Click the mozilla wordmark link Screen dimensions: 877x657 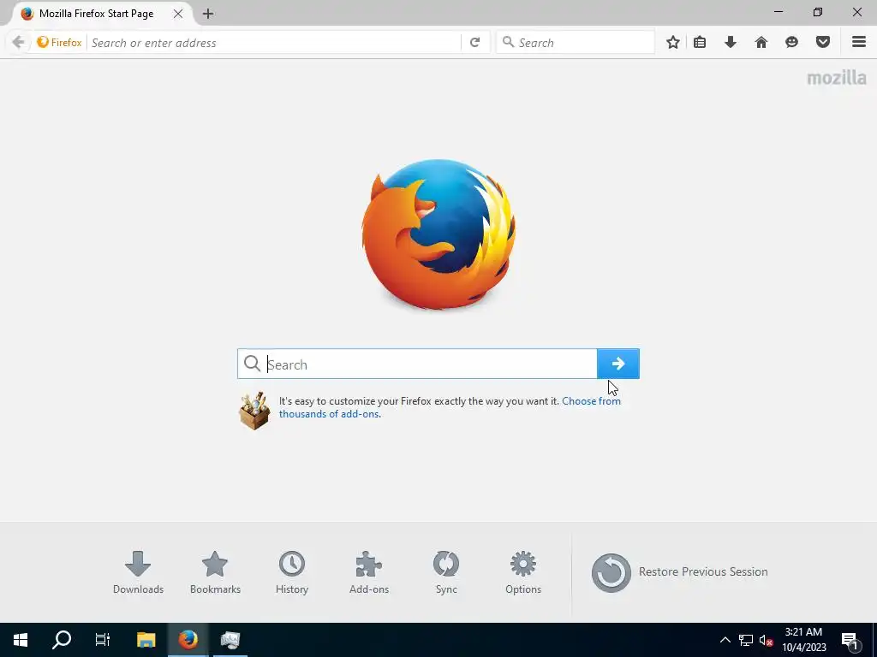[837, 78]
